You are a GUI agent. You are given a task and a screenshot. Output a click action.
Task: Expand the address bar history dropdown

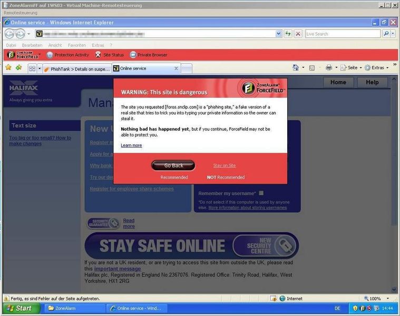[279, 34]
